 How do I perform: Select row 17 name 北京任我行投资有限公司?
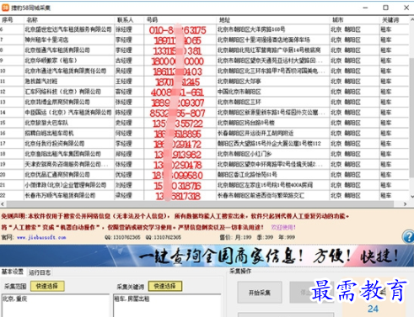pos(55,144)
